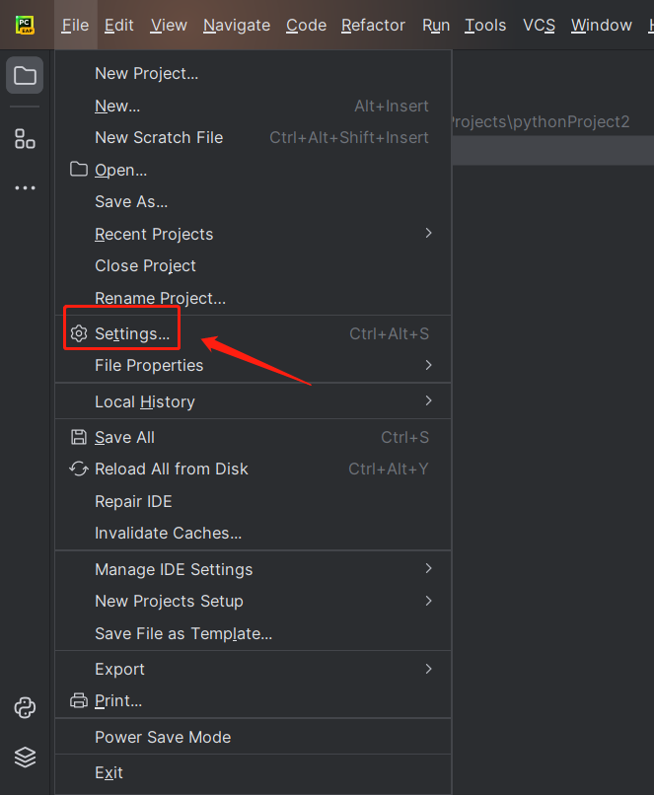Expand the Local History submenu

click(x=145, y=401)
